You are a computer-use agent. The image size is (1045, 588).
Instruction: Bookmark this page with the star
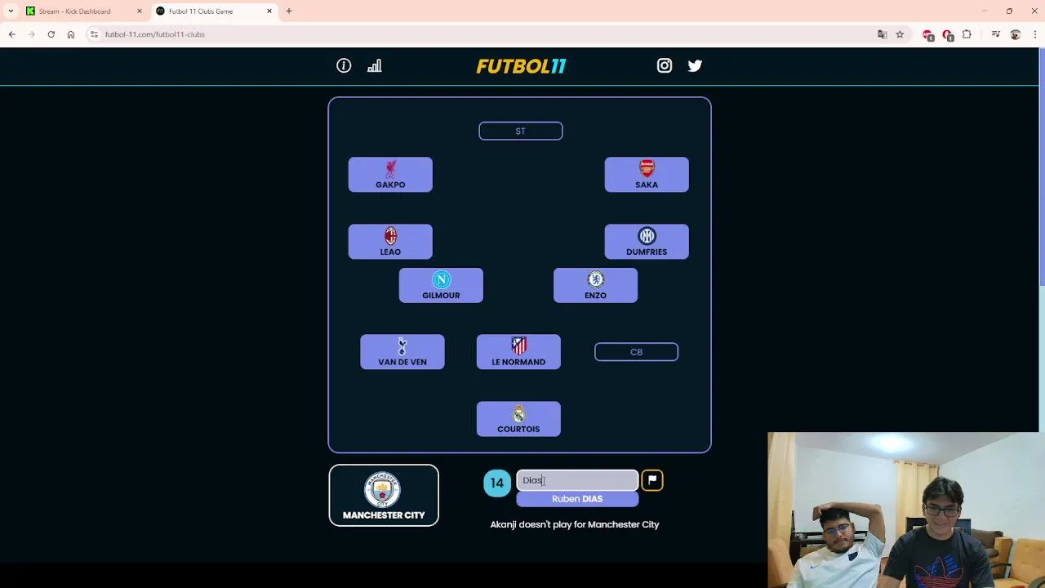point(900,34)
